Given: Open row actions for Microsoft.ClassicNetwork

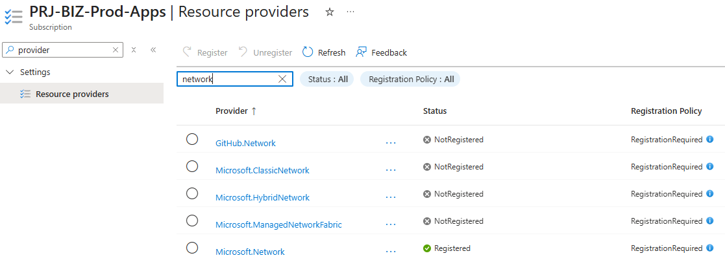Looking at the screenshot, I should click(x=391, y=169).
